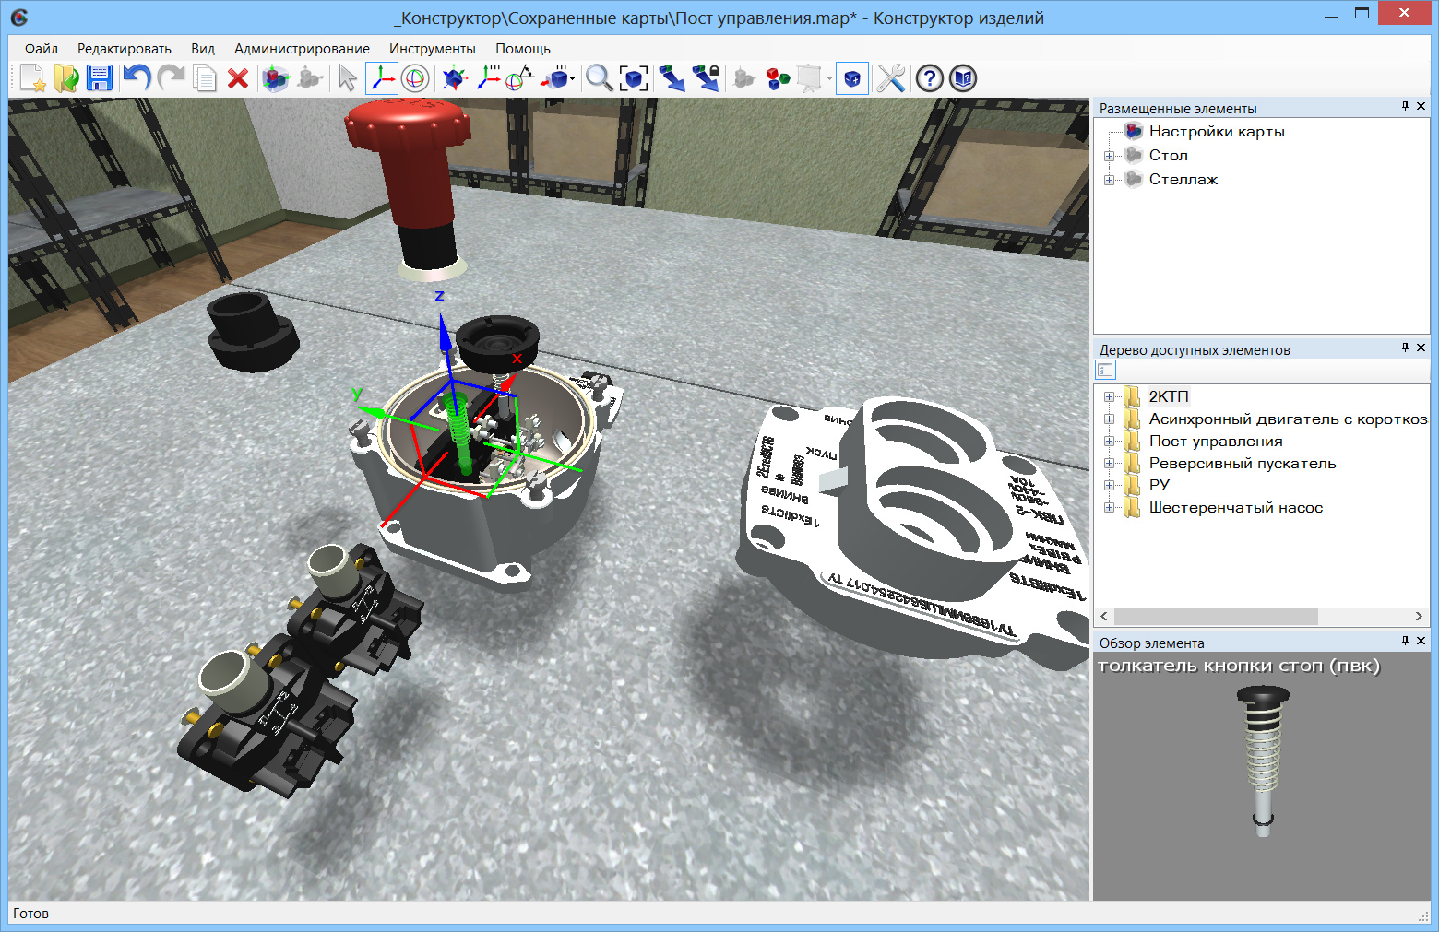Expand the Шестеренчатый насос folder
Viewport: 1439px width, 932px height.
[x=1109, y=508]
